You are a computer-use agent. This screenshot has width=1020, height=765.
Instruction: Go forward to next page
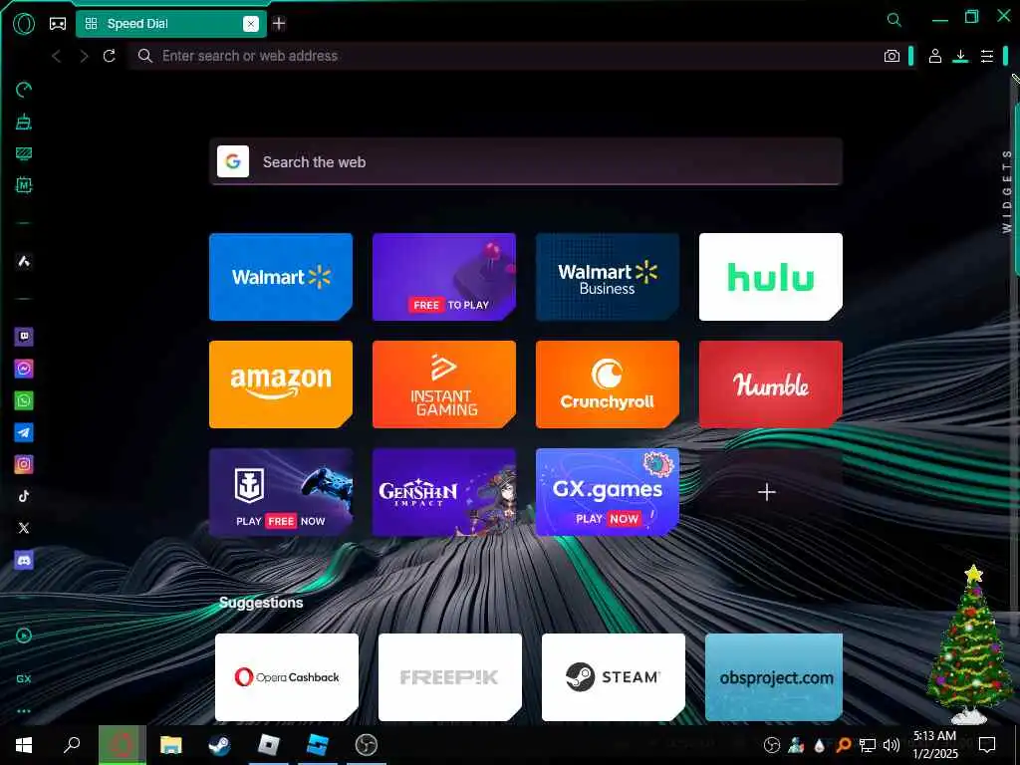(x=84, y=56)
